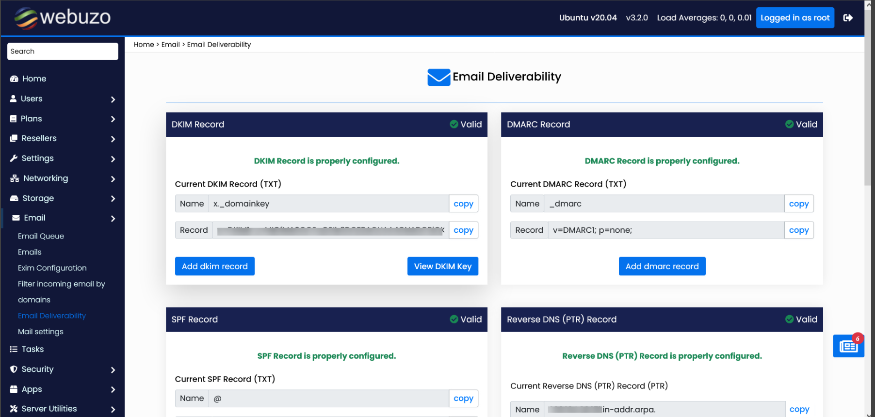The width and height of the screenshot is (875, 417).
Task: Expand the Users sidebar menu
Action: 113,99
